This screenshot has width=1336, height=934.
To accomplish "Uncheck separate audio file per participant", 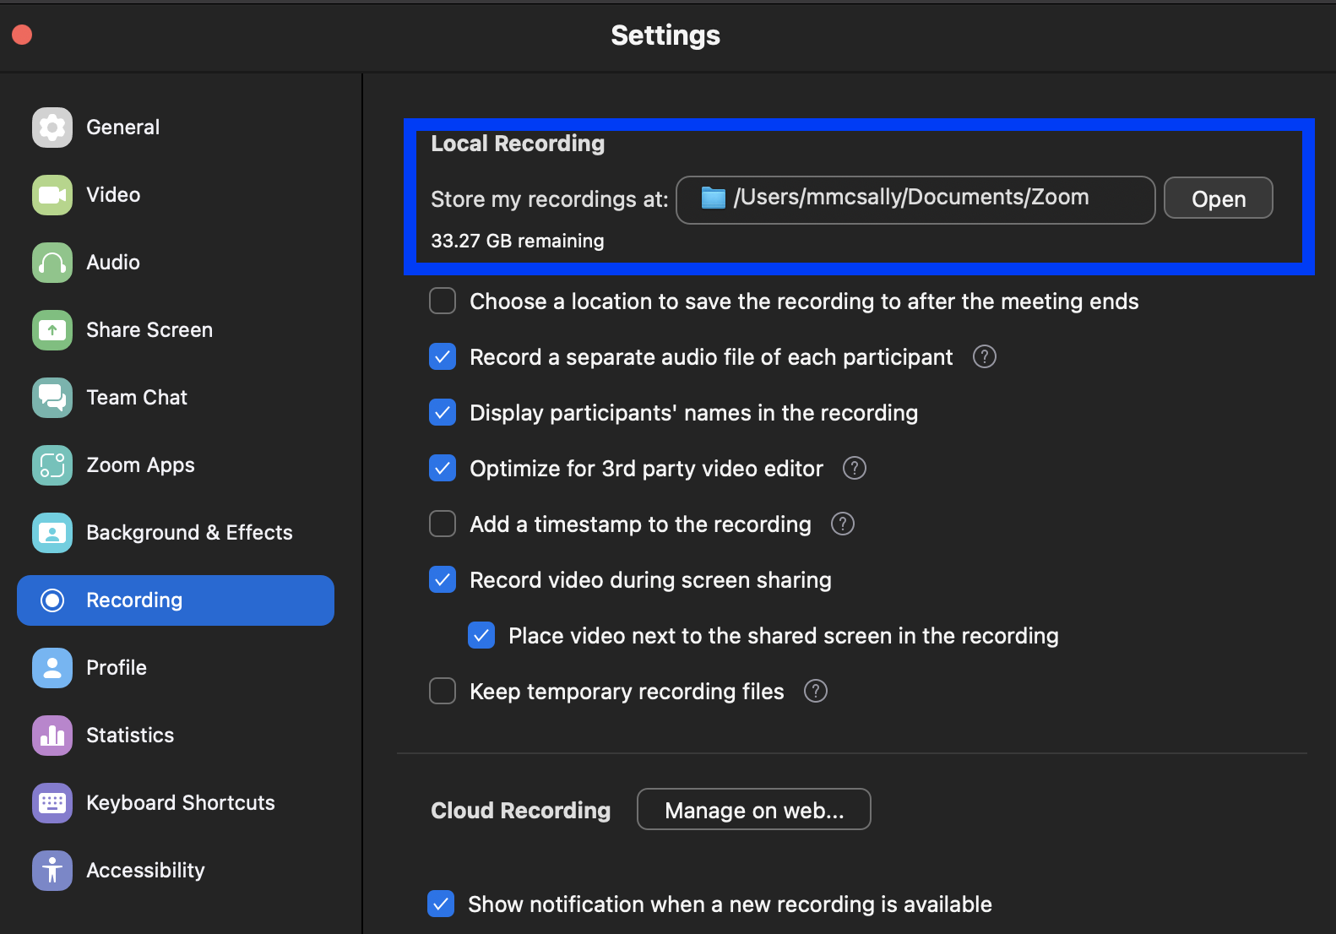I will (443, 357).
